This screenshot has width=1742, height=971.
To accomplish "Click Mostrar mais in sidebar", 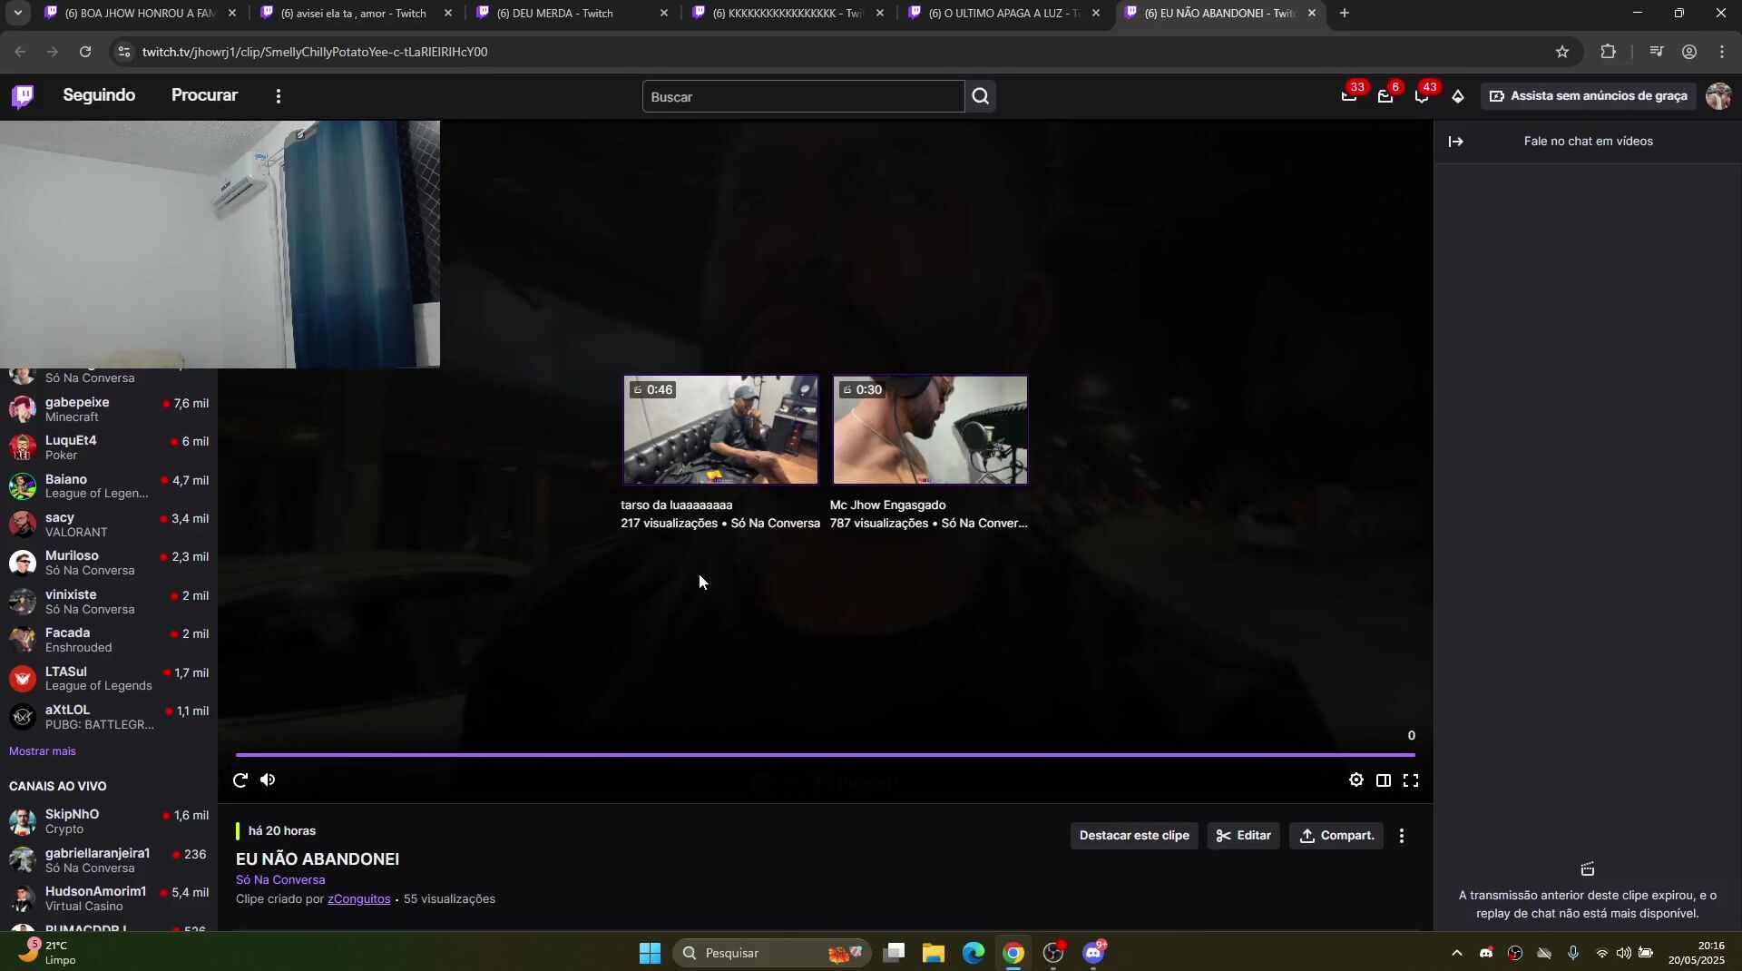I will coord(43,751).
